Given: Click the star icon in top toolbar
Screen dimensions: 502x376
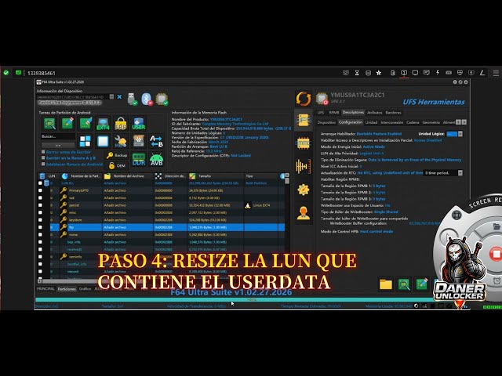Looking at the screenshot, I should click(379, 73).
